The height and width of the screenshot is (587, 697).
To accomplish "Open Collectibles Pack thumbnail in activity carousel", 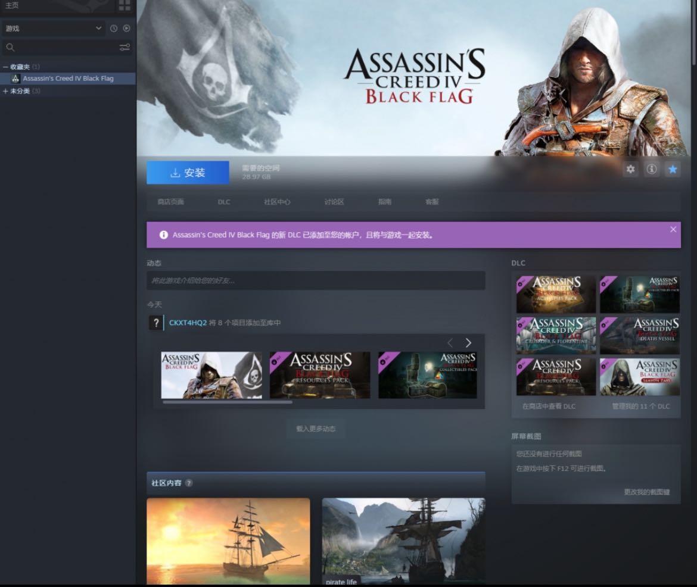I will pos(428,375).
